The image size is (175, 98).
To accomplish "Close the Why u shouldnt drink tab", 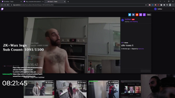I will click(43, 2).
